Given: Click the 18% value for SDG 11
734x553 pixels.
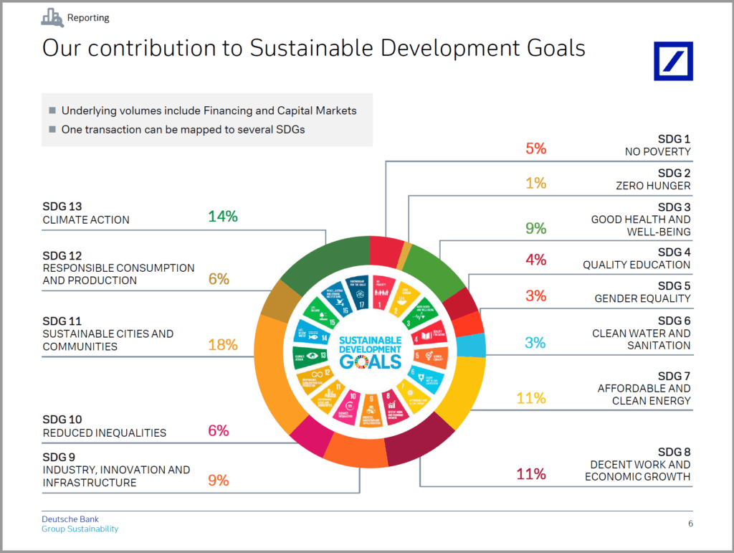Looking at the screenshot, I should 222,345.
